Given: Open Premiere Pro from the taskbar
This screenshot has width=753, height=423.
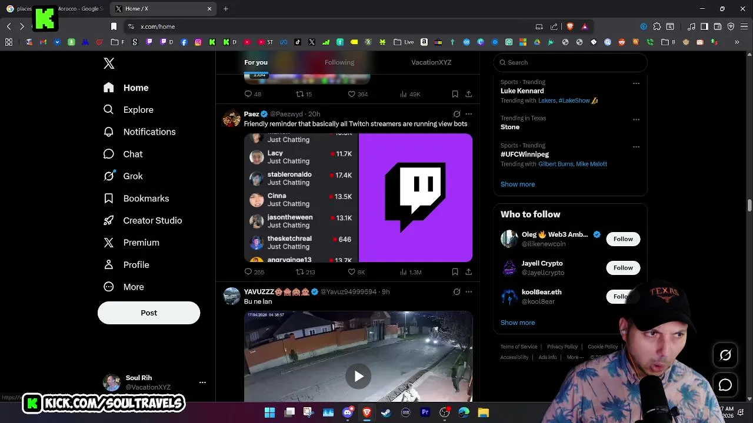Looking at the screenshot, I should (425, 412).
